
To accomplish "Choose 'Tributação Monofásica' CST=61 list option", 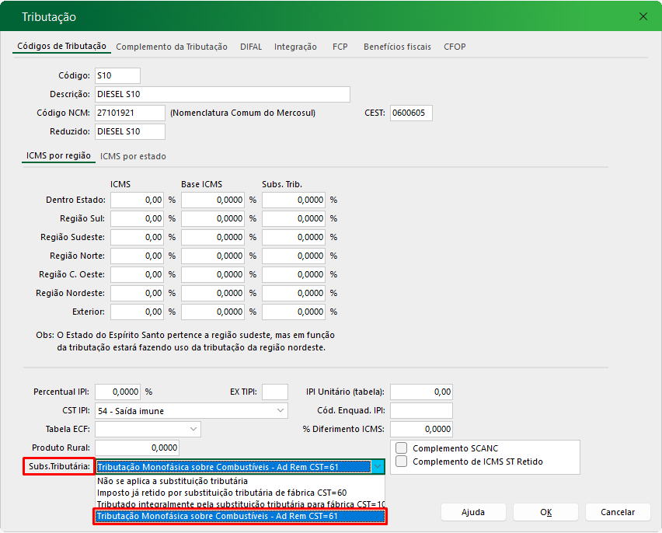I will pyautogui.click(x=240, y=516).
